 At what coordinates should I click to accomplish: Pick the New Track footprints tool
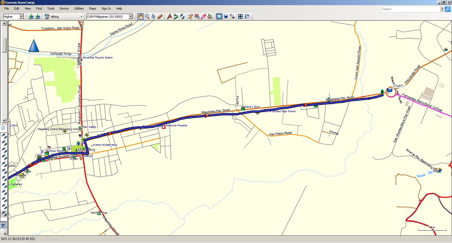coord(182,17)
